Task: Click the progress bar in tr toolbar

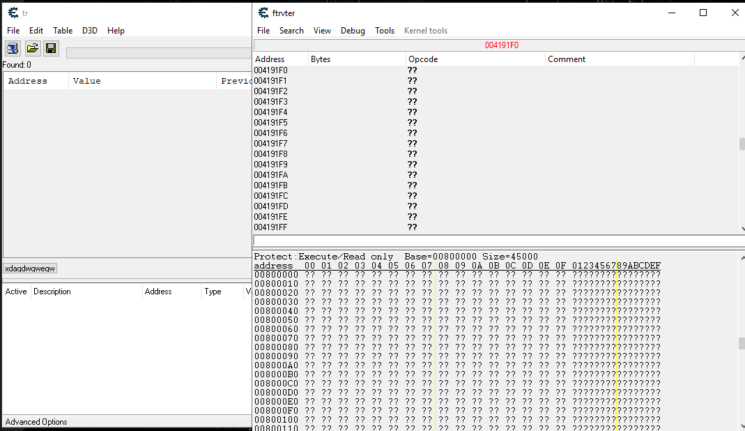Action: point(159,53)
